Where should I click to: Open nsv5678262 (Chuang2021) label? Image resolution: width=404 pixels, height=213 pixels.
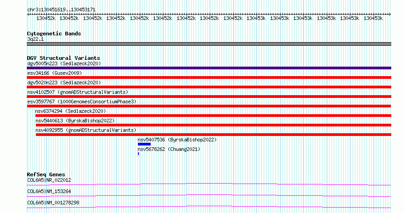click(169, 149)
